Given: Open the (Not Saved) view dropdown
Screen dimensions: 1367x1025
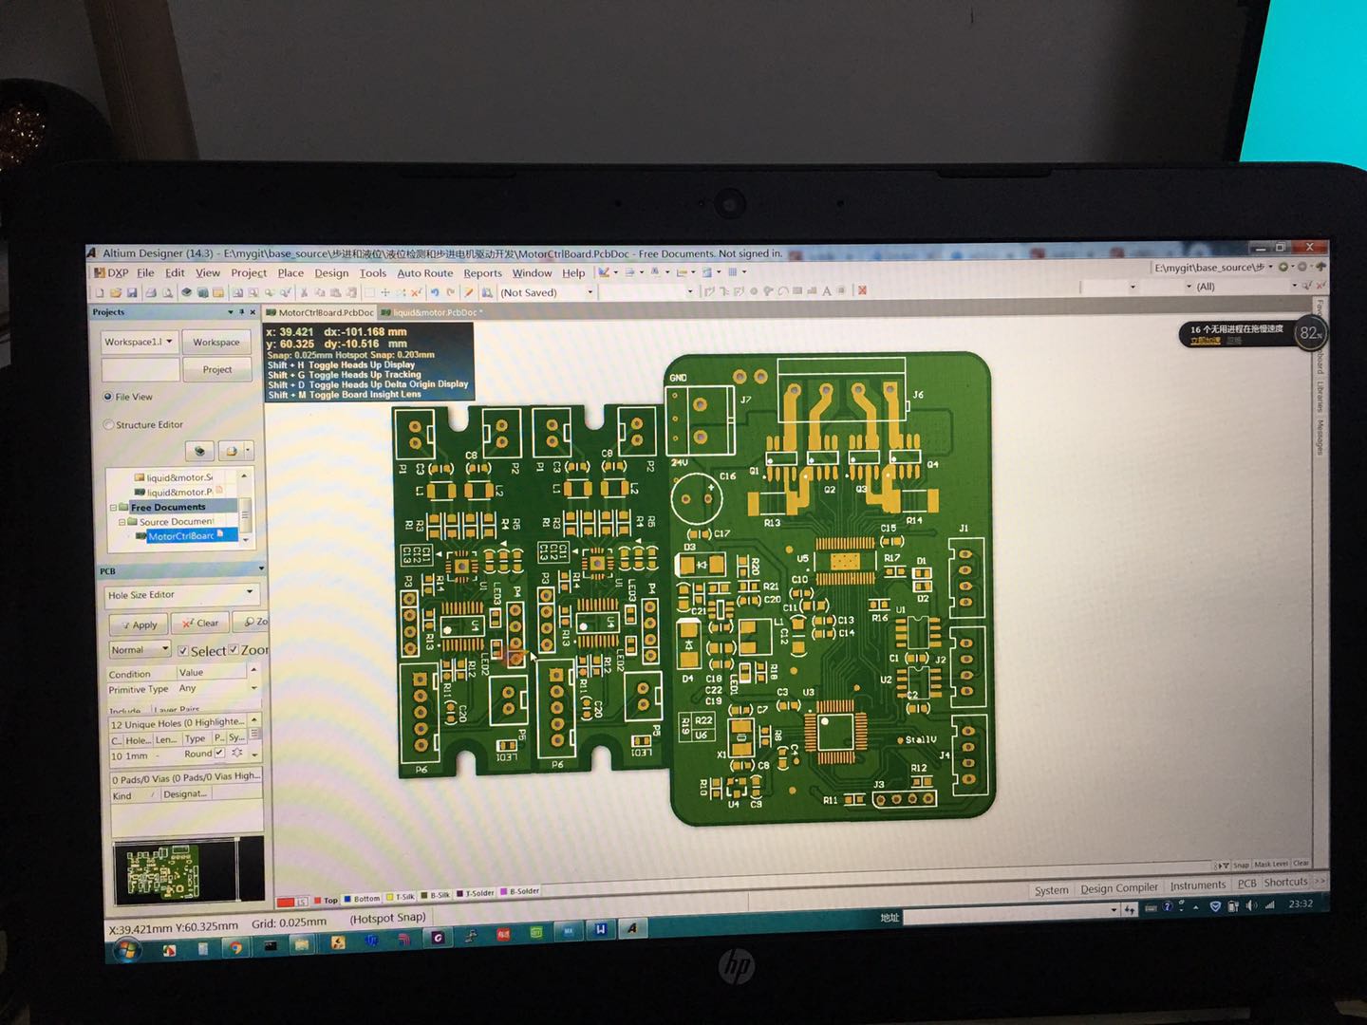Looking at the screenshot, I should (547, 292).
